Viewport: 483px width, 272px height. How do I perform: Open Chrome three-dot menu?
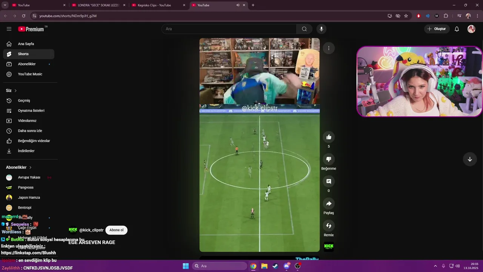point(477,16)
